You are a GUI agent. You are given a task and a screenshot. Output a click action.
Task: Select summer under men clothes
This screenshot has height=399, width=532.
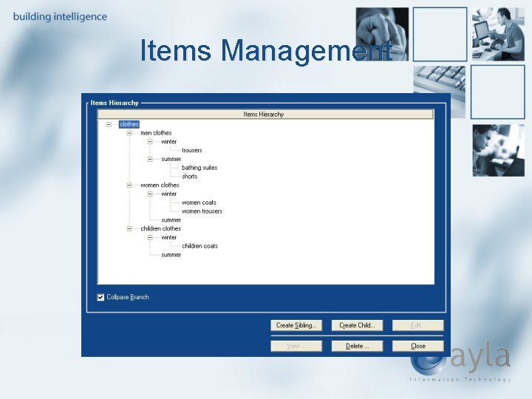(x=171, y=159)
